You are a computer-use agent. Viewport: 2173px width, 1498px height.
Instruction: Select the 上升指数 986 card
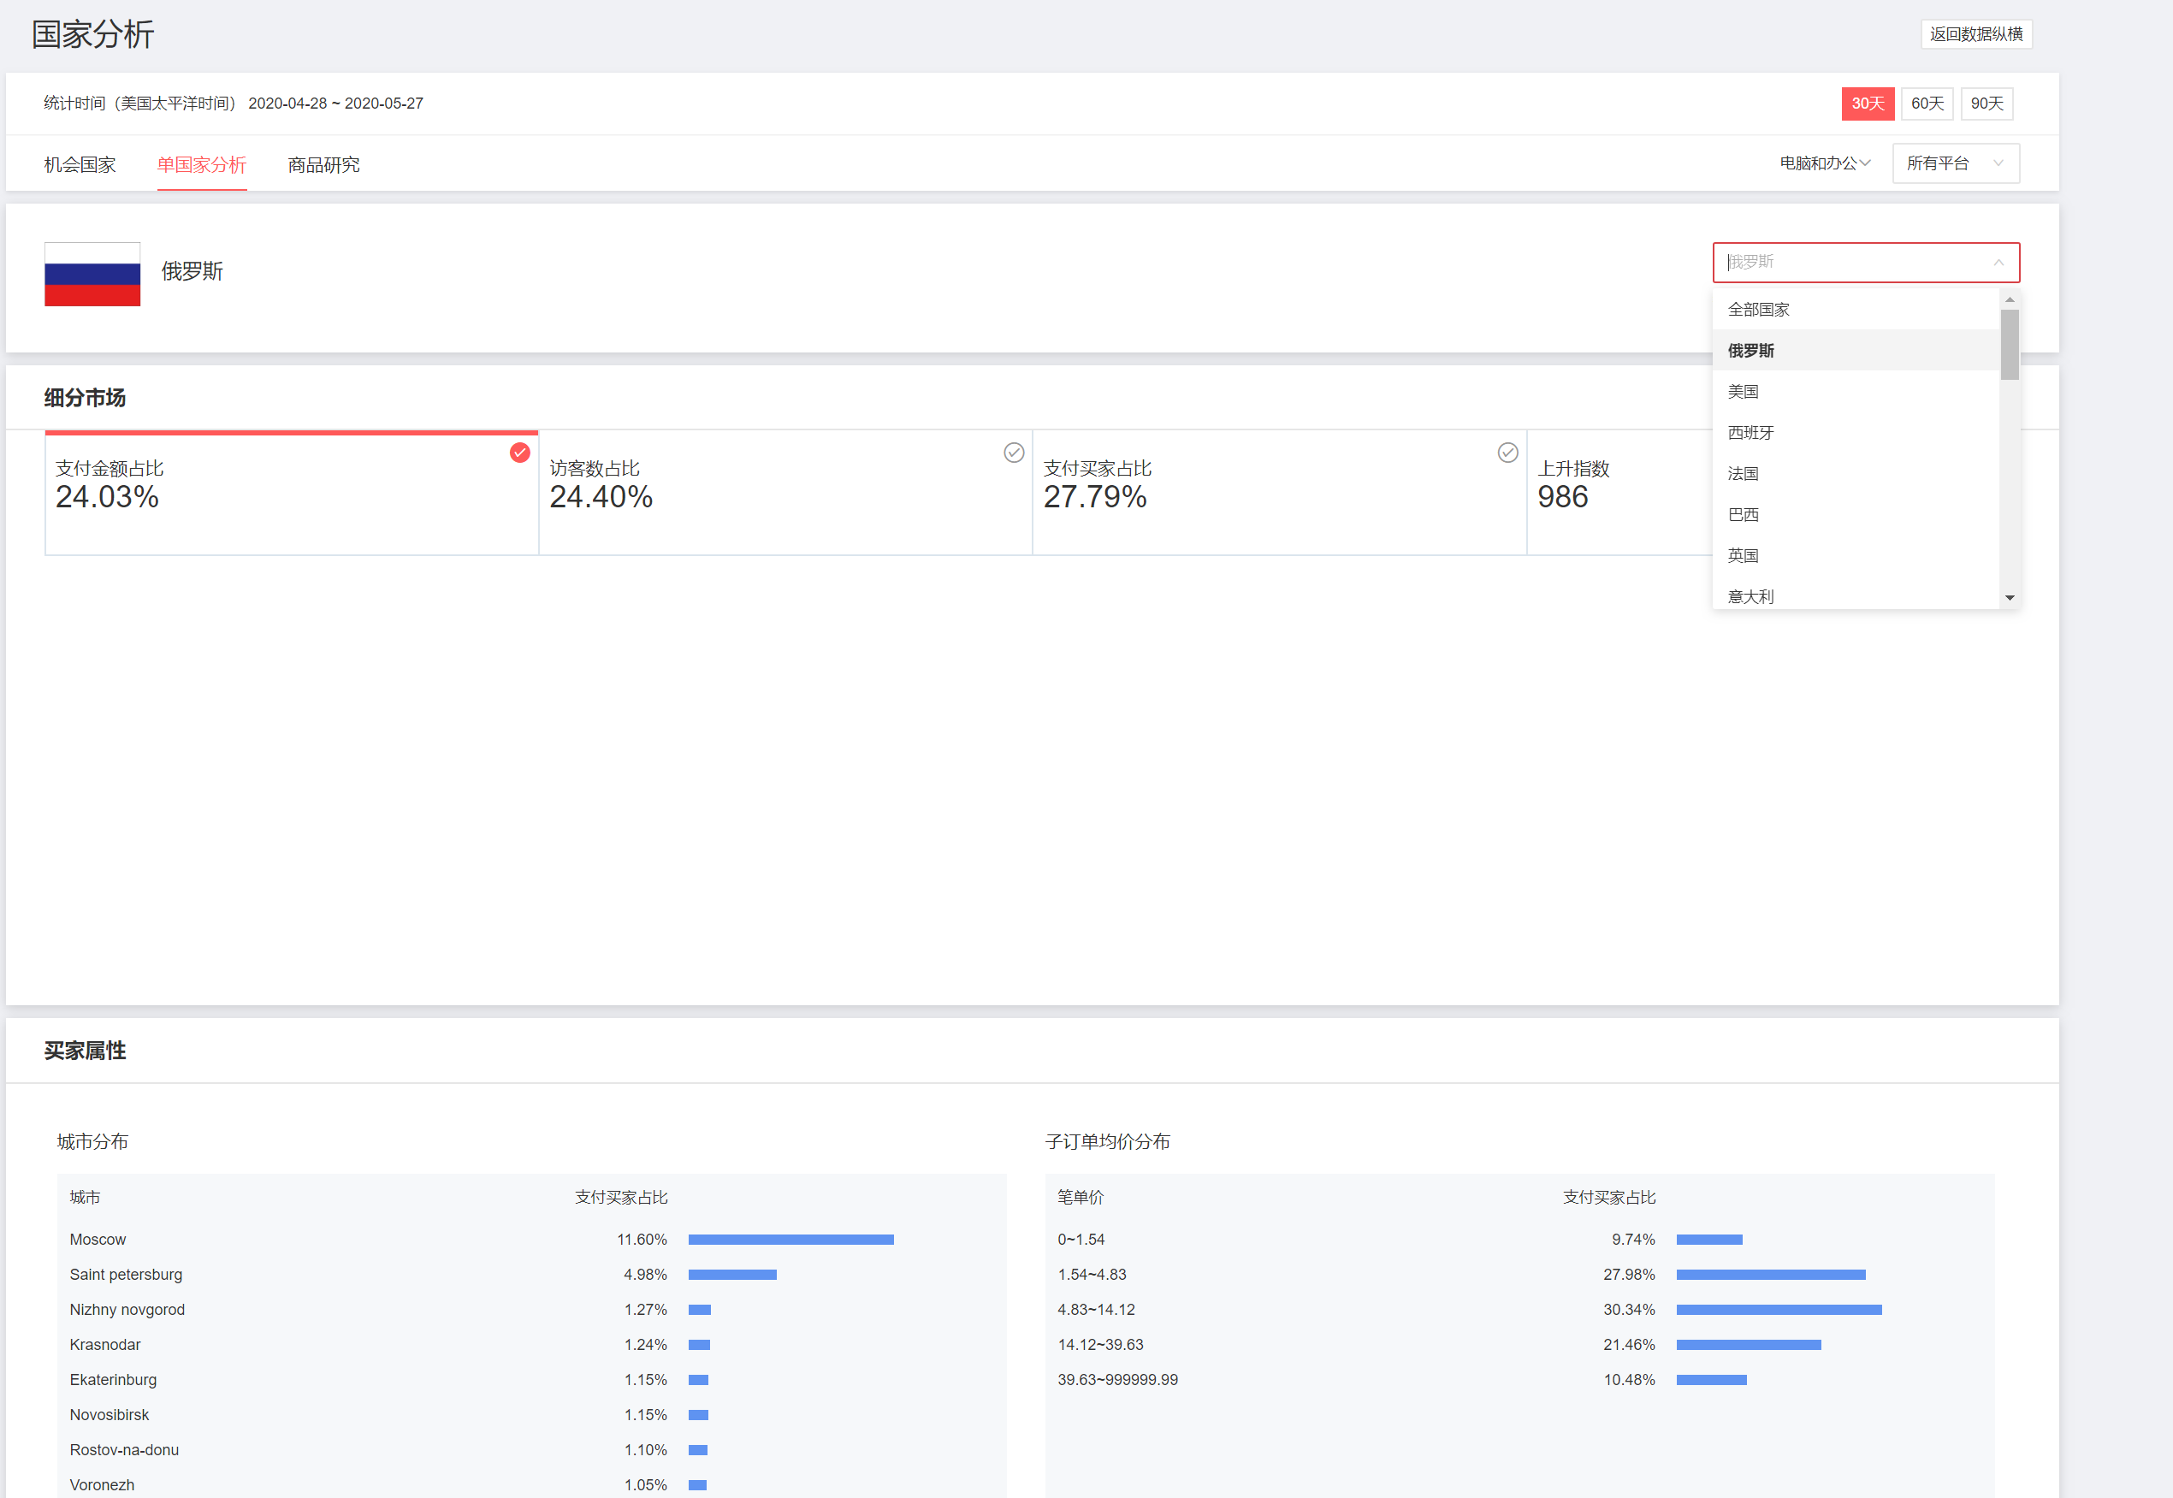[x=1620, y=493]
